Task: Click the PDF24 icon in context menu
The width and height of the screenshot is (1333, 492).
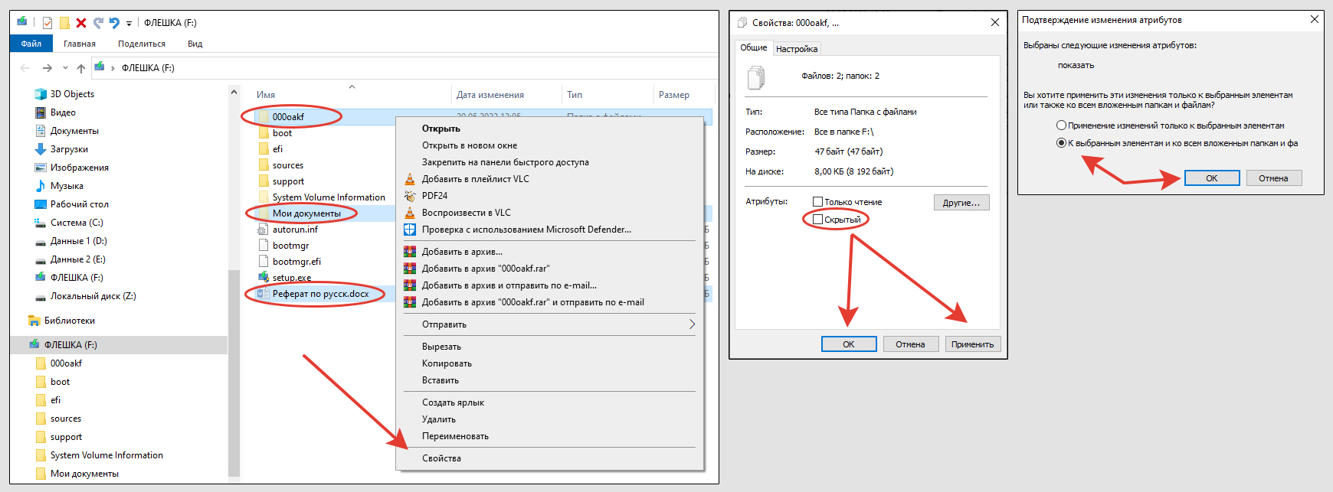Action: click(x=410, y=196)
